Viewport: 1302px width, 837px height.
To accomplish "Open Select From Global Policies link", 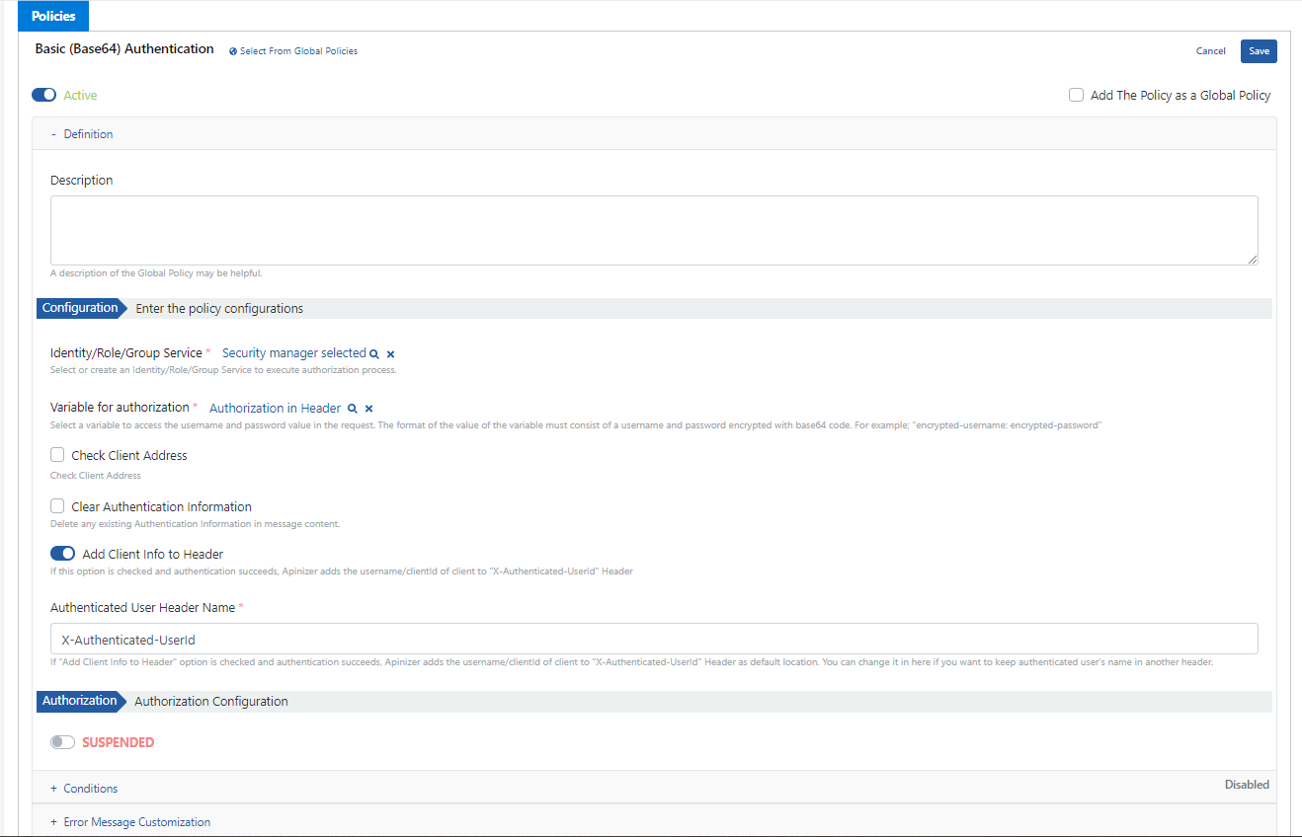I will [298, 51].
